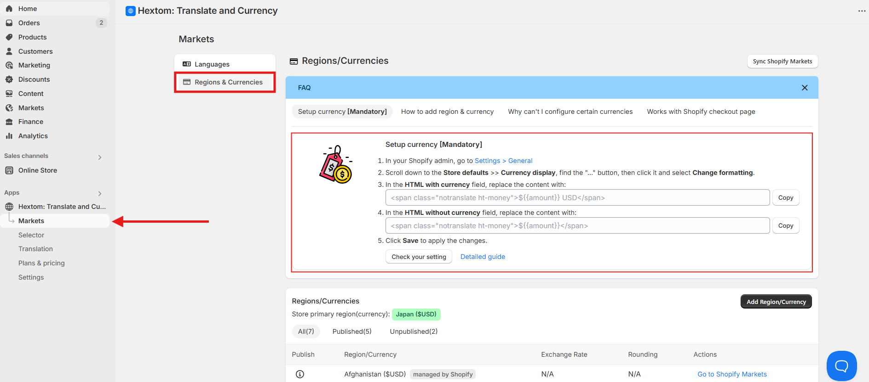Image resolution: width=869 pixels, height=382 pixels.
Task: Click Sync Shopify Markets button
Action: [x=783, y=62]
